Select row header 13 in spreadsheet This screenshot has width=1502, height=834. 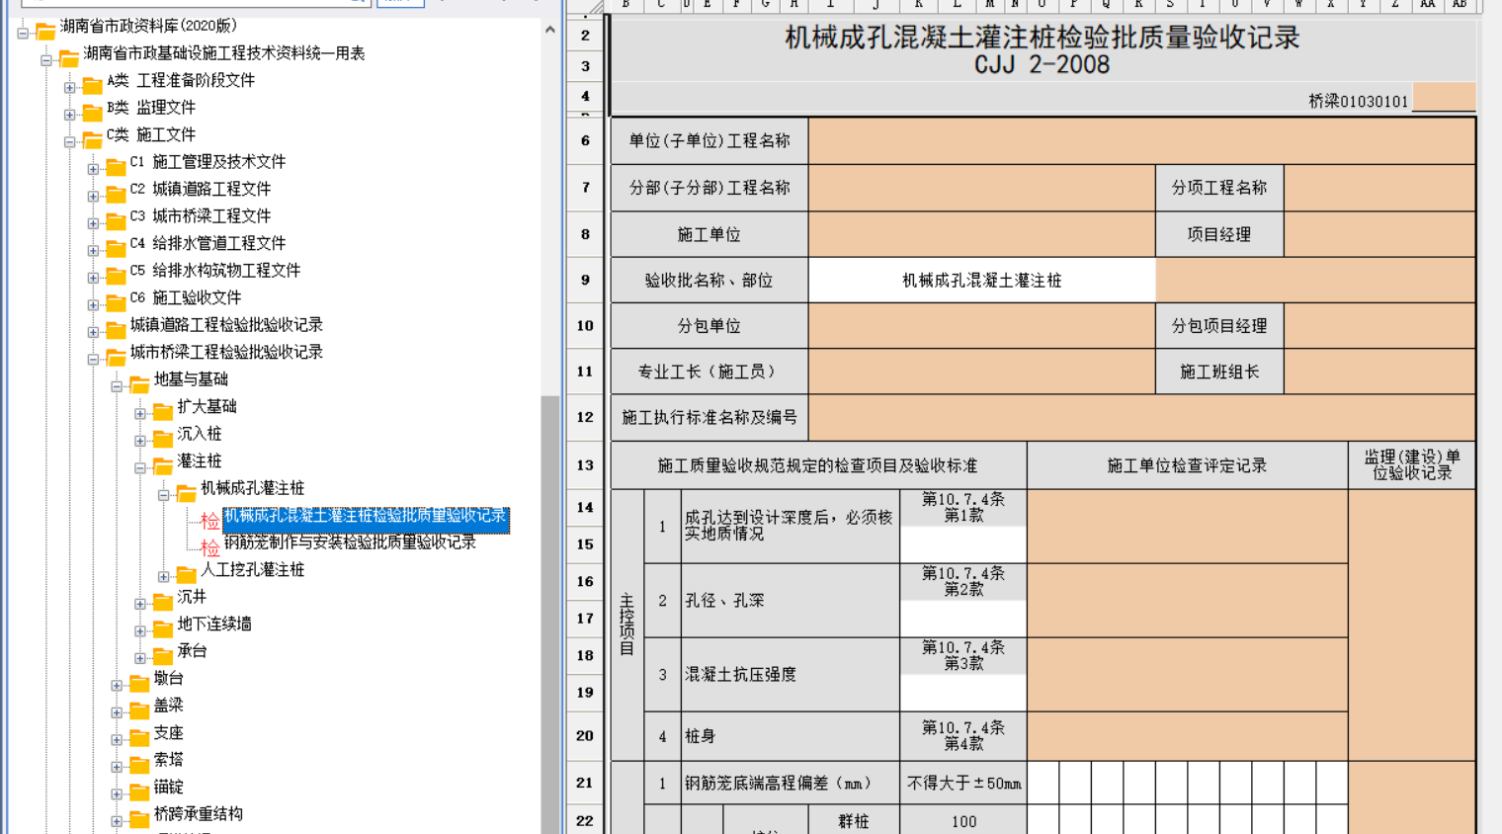click(585, 464)
